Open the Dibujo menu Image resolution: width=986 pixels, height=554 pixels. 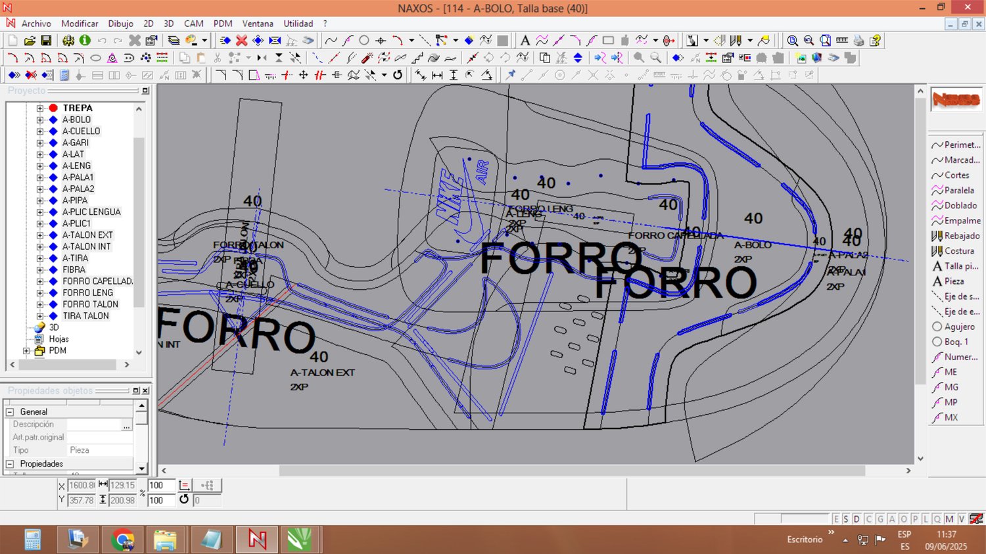point(120,24)
